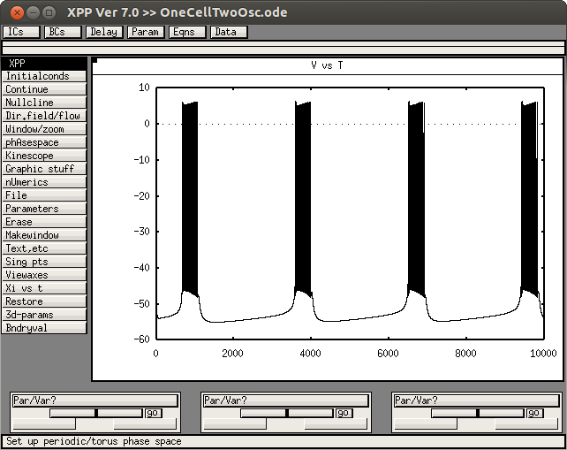Viewport: 567px width, 450px height.
Task: Click go on second slider panel
Action: pos(344,413)
